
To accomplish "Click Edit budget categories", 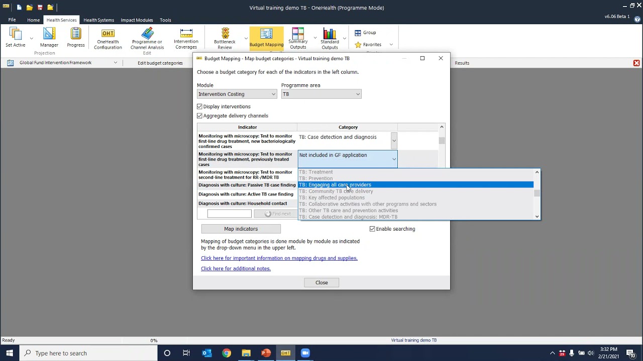I will click(160, 63).
